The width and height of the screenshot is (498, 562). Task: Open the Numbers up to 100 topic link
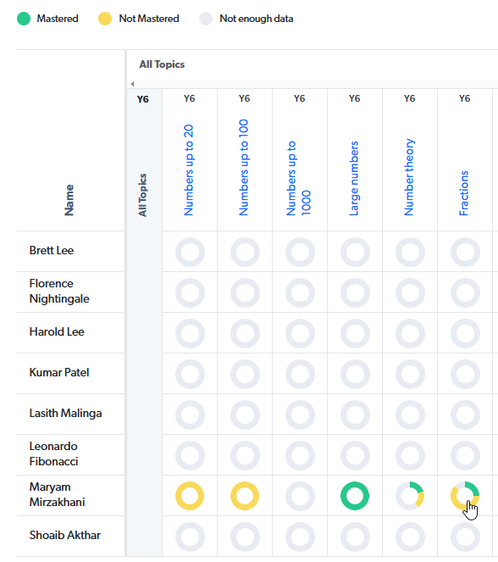(243, 167)
